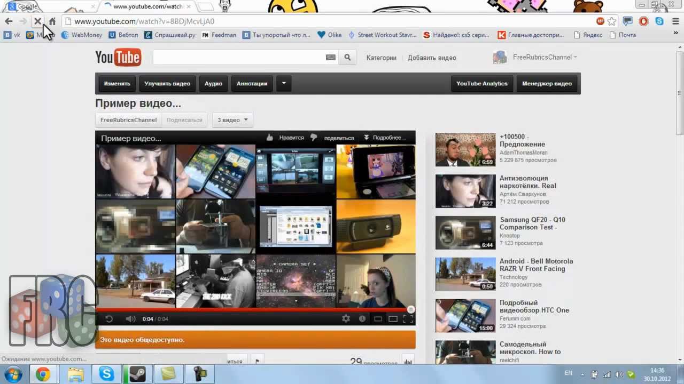Open Android Bell Motorola RAZR video
Image resolution: width=684 pixels, height=384 pixels.
[536, 265]
